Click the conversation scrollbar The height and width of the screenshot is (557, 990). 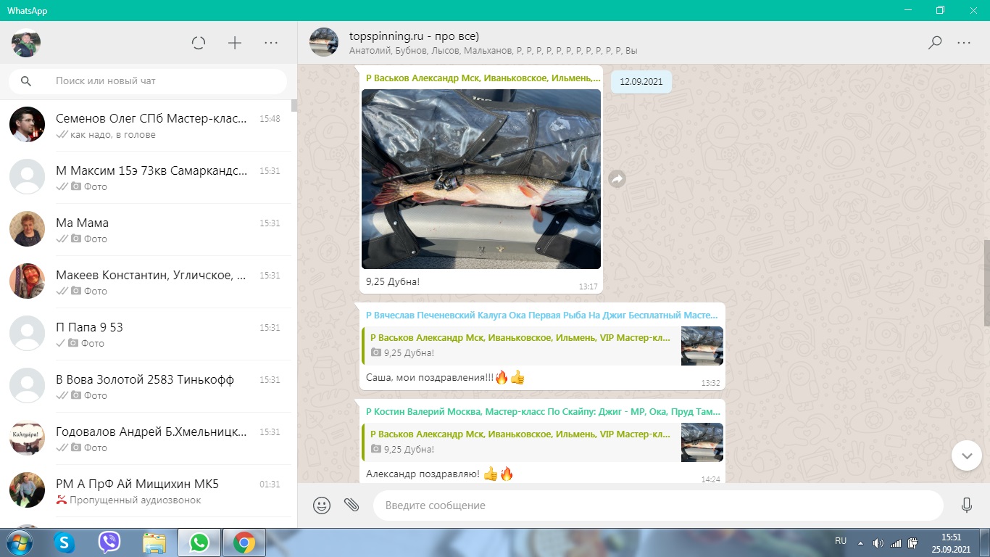tap(986, 283)
